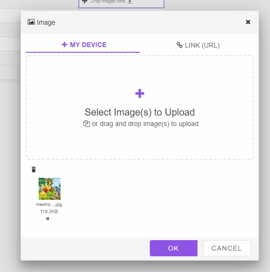Remove mecho....jpg using the small x

click(x=48, y=219)
